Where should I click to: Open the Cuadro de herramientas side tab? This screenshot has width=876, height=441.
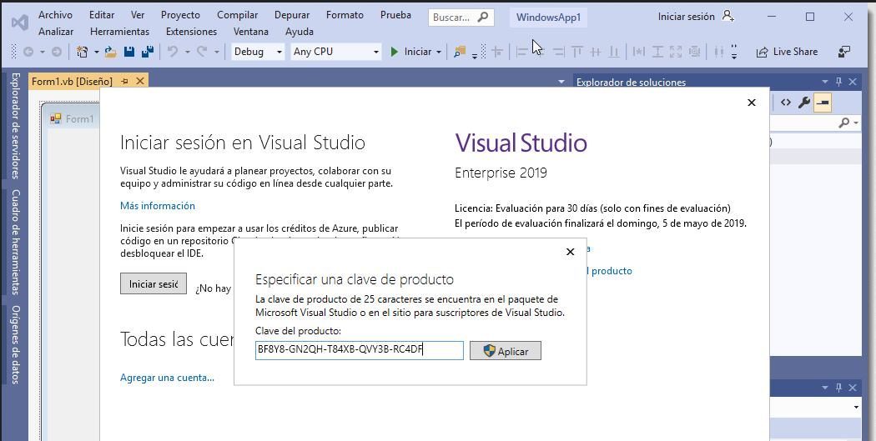15,243
